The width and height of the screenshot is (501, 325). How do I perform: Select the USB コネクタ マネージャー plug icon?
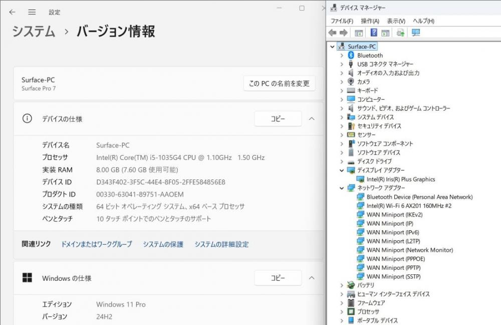pos(351,64)
